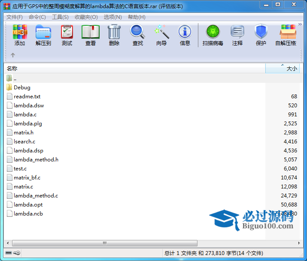This screenshot has height=261, width=307.
Task: Click the Debug folder icon
Action: coord(9,87)
